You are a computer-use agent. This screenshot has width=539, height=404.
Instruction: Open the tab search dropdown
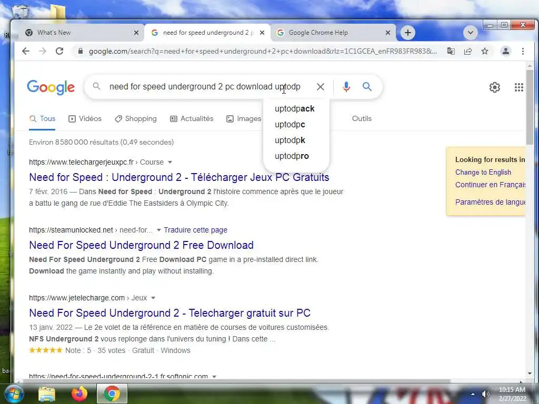pos(470,33)
